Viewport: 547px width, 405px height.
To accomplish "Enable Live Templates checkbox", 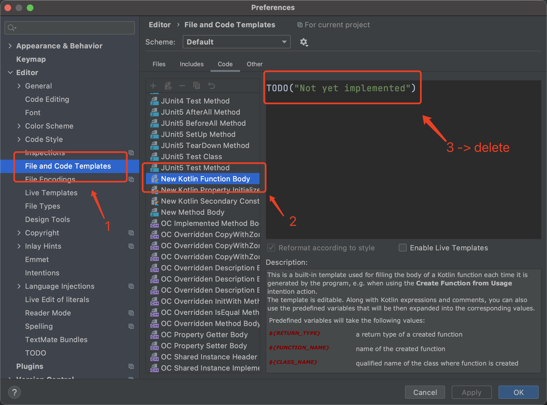I will [x=403, y=248].
